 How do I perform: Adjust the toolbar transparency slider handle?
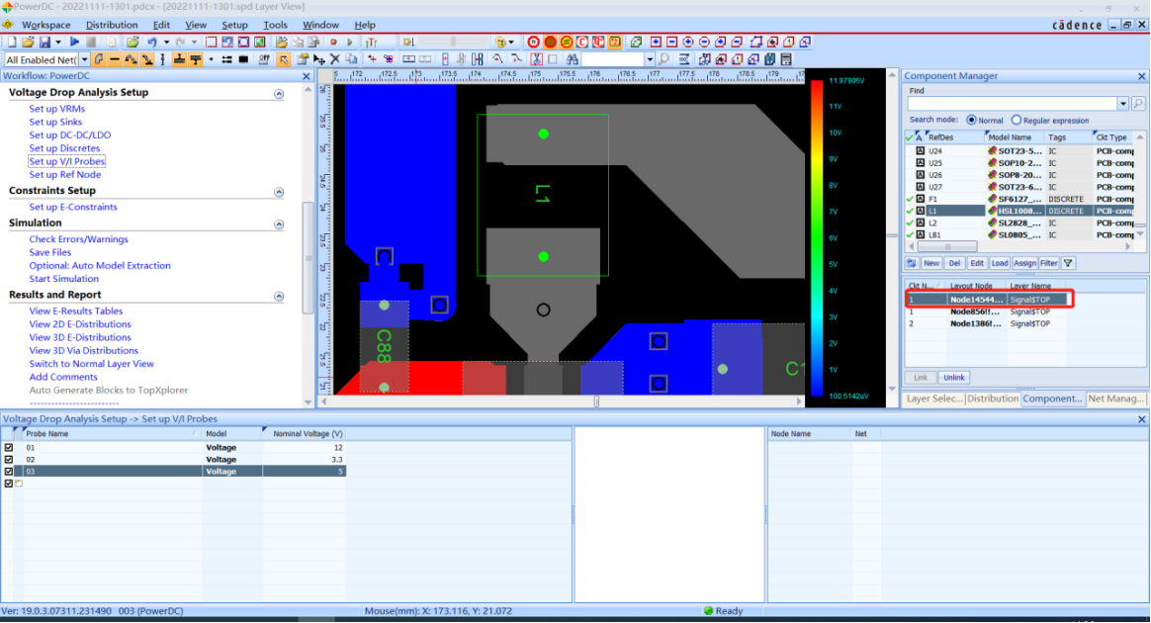[453, 42]
